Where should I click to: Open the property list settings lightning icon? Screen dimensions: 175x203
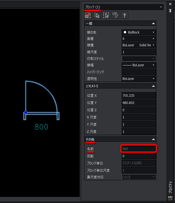115,15
